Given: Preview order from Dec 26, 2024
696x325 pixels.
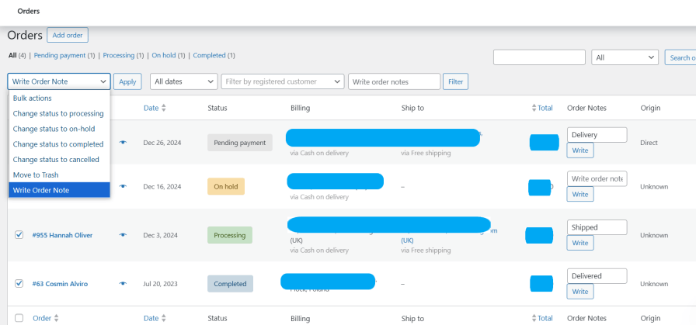Looking at the screenshot, I should point(123,142).
